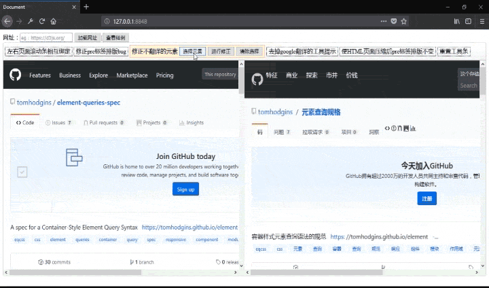The width and height of the screenshot is (489, 288).
Task: Open the element-queries-spec repository link
Action: 88,103
